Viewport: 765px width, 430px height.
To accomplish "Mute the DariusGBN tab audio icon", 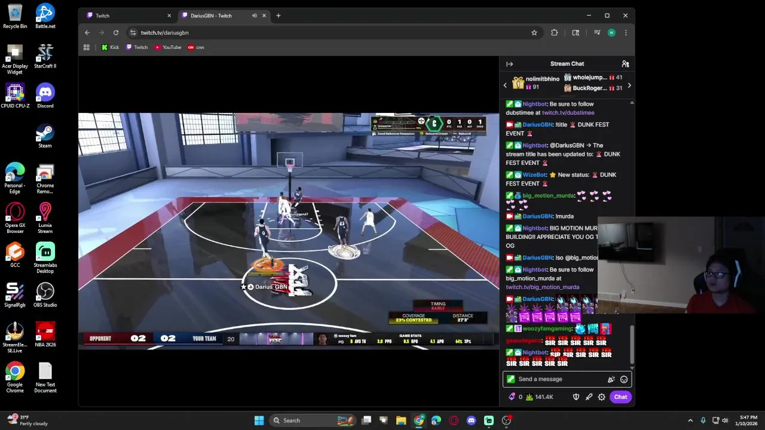I will click(x=255, y=16).
